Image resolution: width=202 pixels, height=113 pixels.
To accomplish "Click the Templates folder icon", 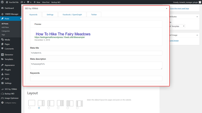I will (2, 59).
